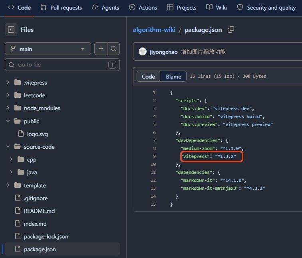The height and width of the screenshot is (258, 302).
Task: Open the Wiki tab
Action: click(216, 8)
